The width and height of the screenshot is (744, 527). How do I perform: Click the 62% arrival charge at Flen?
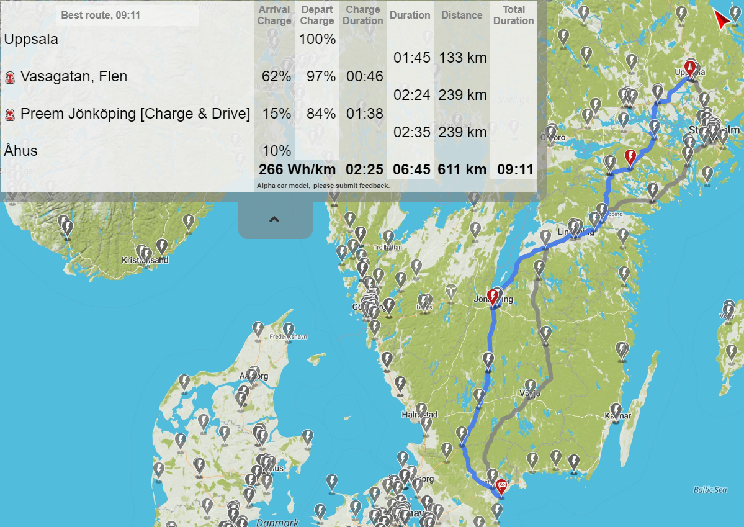click(277, 76)
